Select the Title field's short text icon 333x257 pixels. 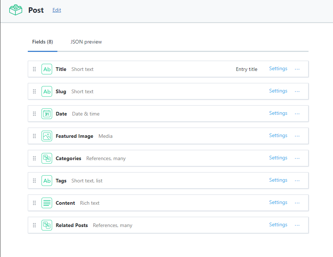[47, 69]
